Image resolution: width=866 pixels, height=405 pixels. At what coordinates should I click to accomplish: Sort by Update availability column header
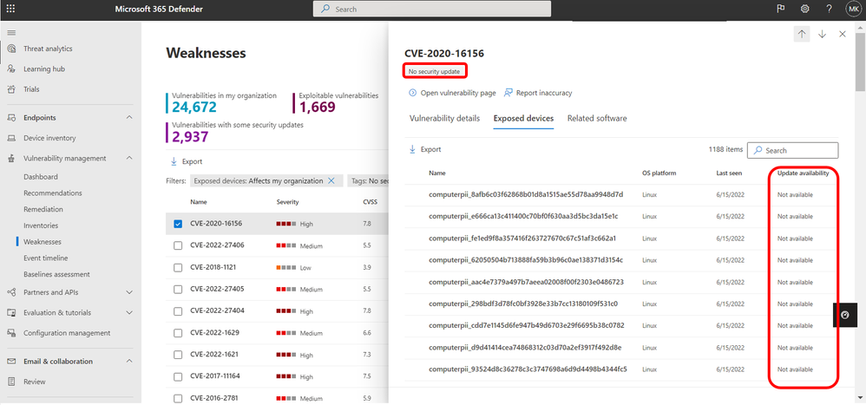pos(803,173)
